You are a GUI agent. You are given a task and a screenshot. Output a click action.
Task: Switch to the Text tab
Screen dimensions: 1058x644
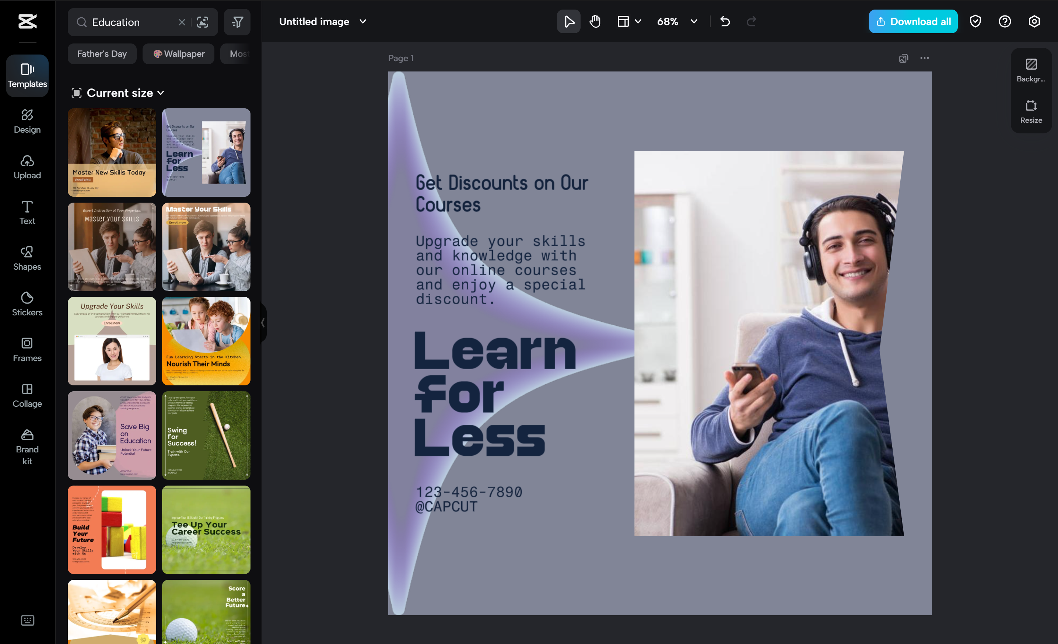click(x=27, y=213)
